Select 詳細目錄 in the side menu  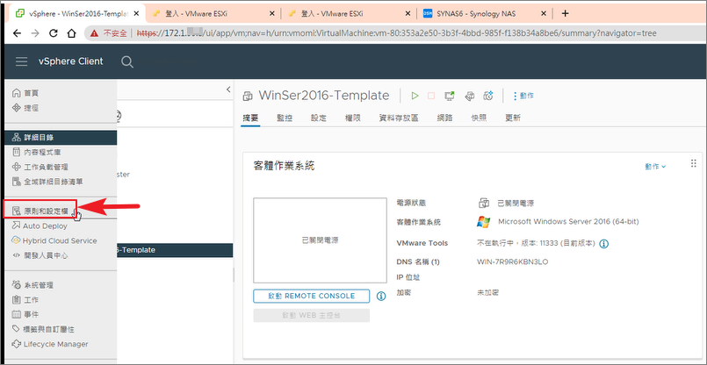click(x=61, y=138)
